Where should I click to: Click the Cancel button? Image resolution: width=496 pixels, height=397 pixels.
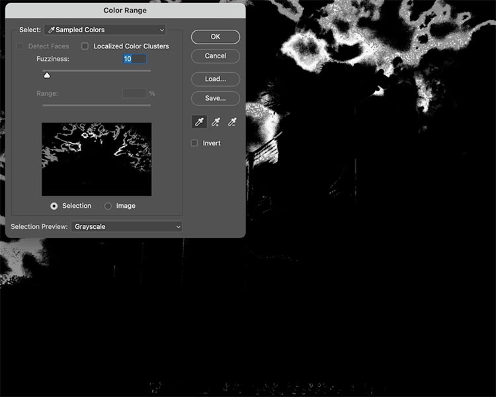pos(216,56)
